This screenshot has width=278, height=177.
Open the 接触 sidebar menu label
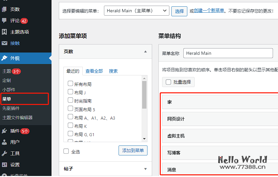click(15, 43)
